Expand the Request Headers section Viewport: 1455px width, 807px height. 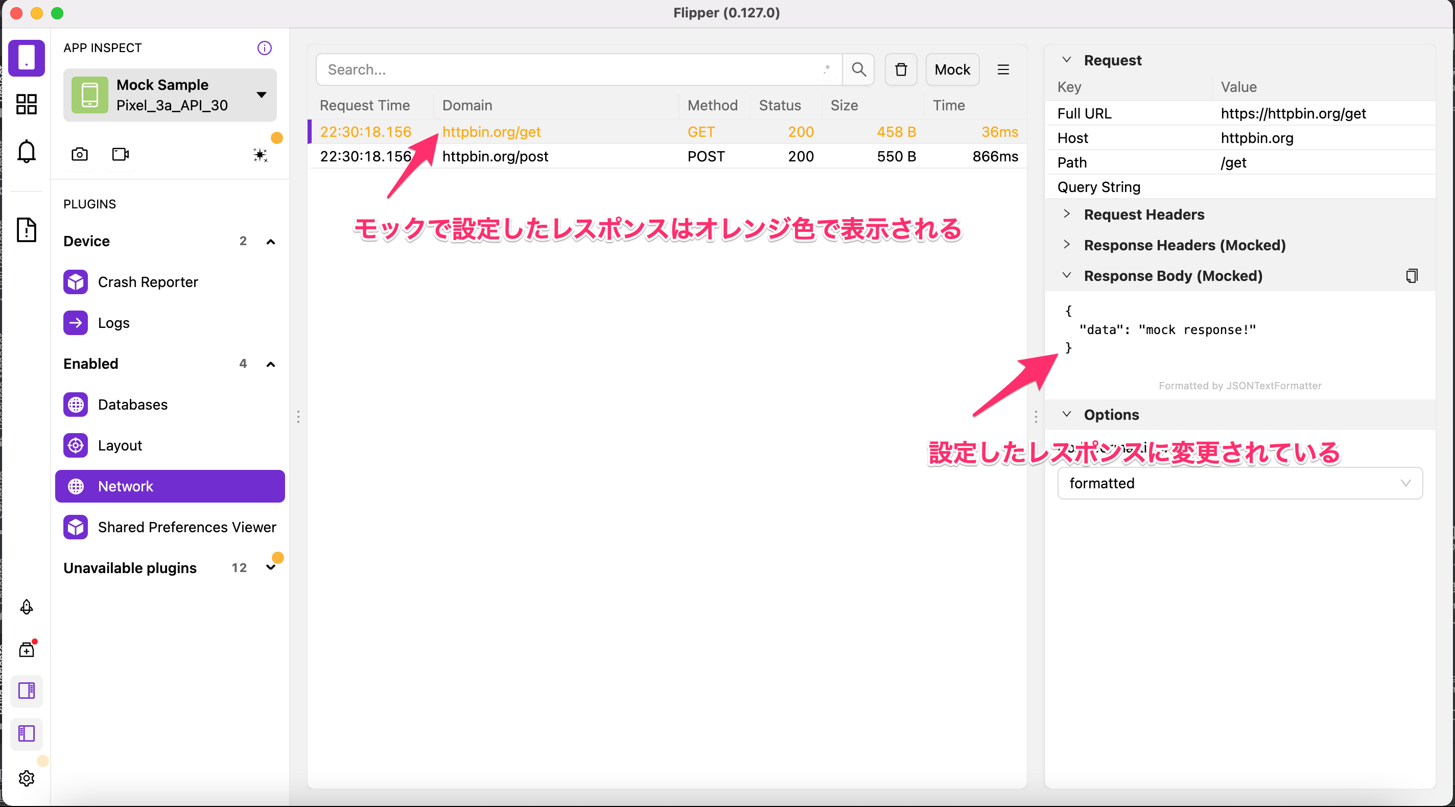(1144, 215)
